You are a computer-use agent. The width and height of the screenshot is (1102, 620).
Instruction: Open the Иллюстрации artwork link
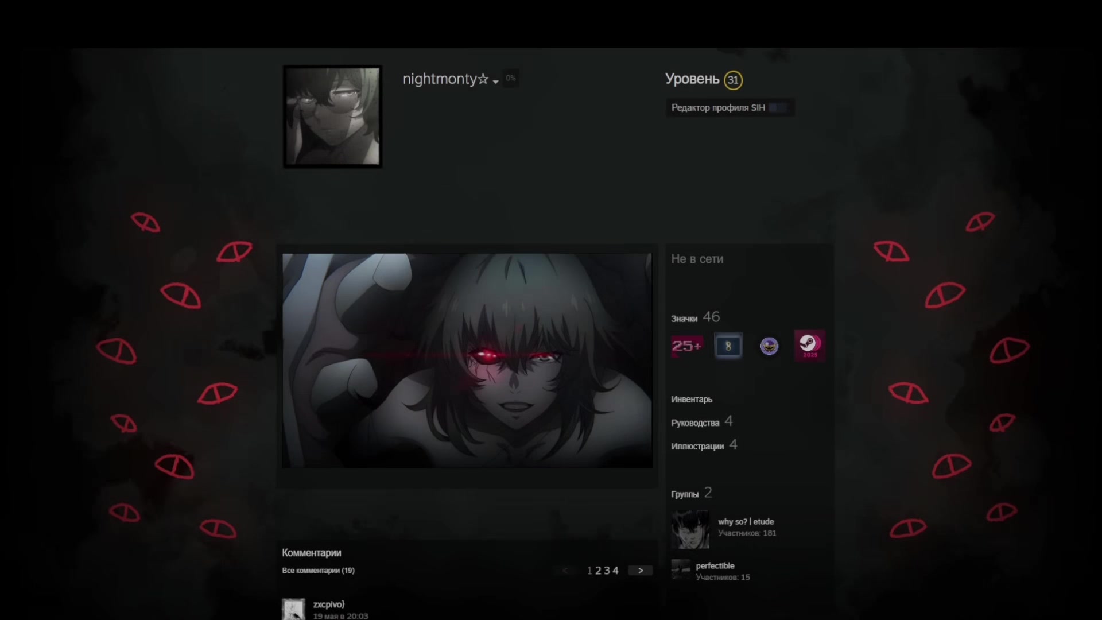point(697,446)
